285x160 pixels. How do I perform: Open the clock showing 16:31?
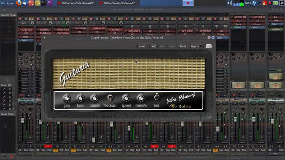(248, 3)
